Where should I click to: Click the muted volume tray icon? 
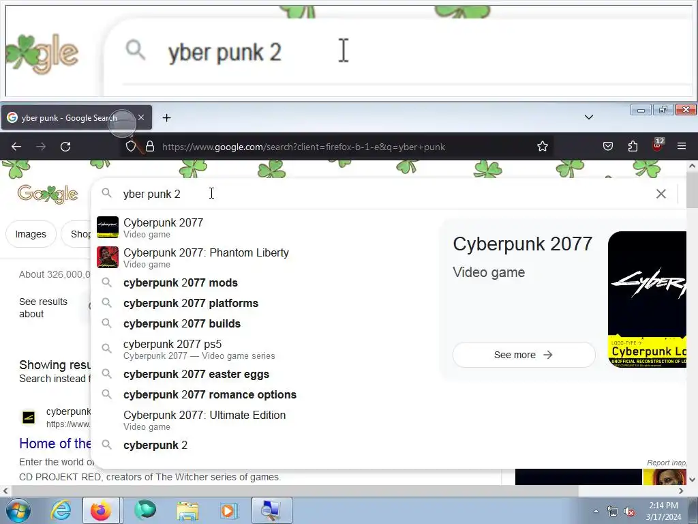[628, 512]
